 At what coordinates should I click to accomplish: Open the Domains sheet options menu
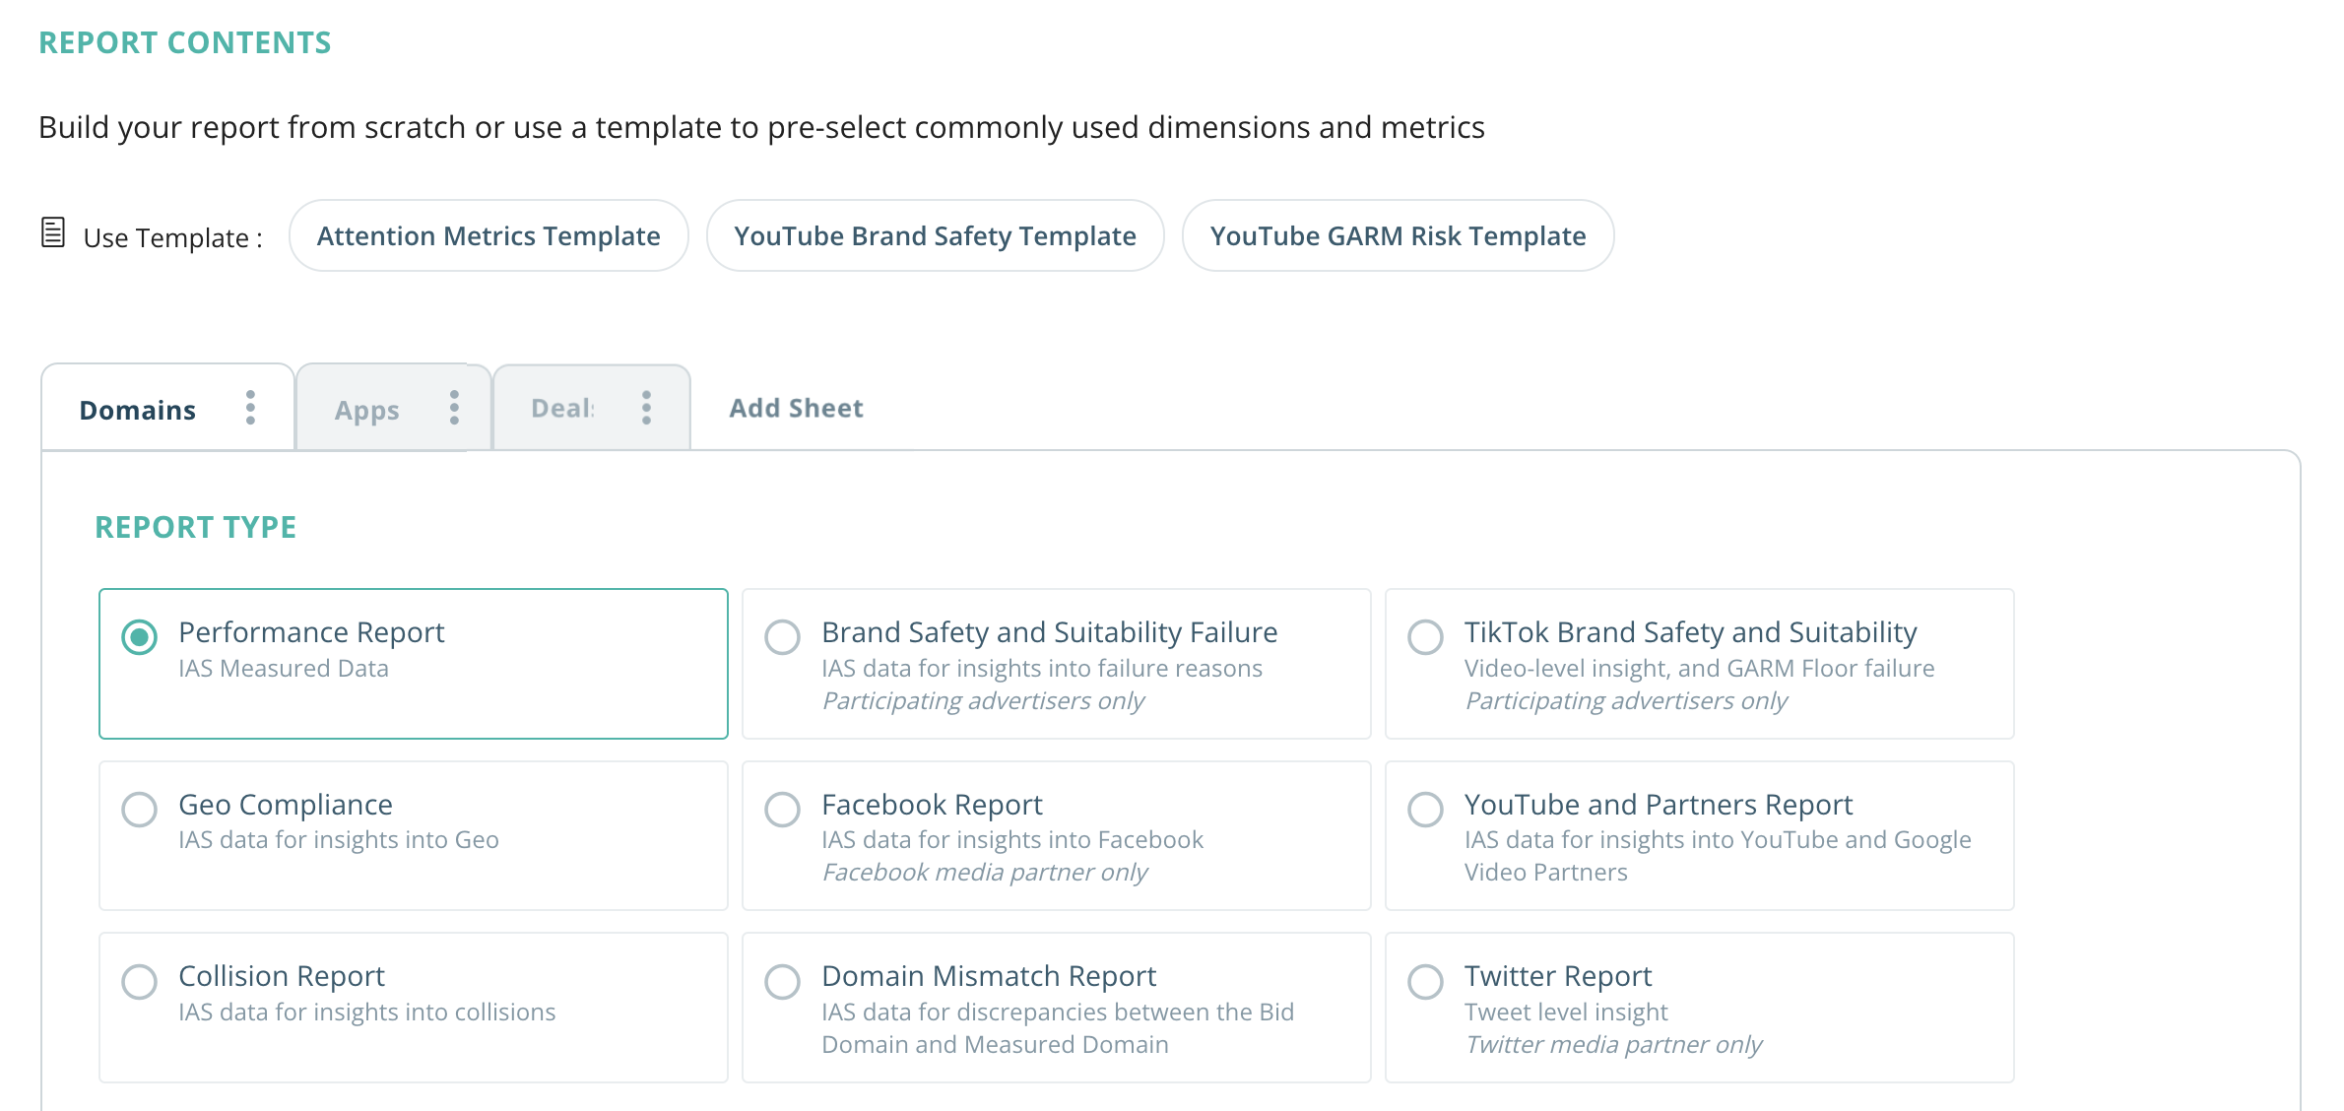point(250,408)
